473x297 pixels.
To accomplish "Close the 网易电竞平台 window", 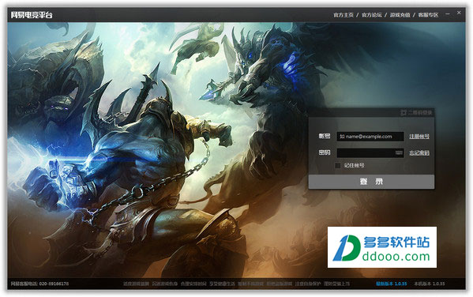I will tap(459, 13).
